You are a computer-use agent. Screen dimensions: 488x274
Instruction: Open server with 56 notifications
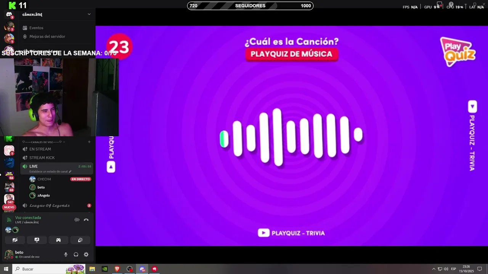pos(9,175)
